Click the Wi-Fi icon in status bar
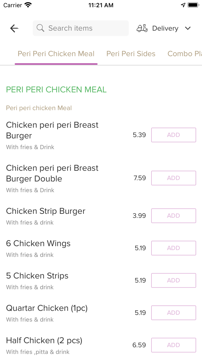This screenshot has height=359, width=202. point(28,5)
